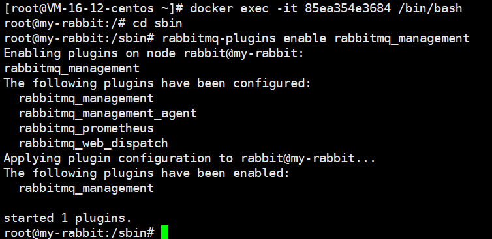This screenshot has width=492, height=239.
Task: Click the container ID 85ea354e3684
Action: (x=348, y=8)
